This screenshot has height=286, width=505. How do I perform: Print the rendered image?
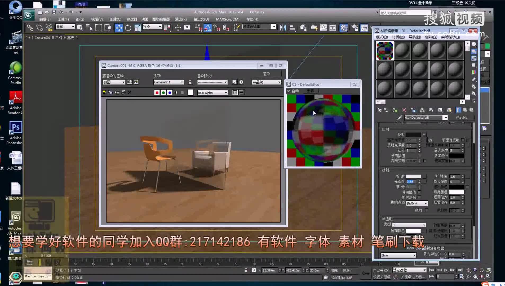(x=123, y=92)
